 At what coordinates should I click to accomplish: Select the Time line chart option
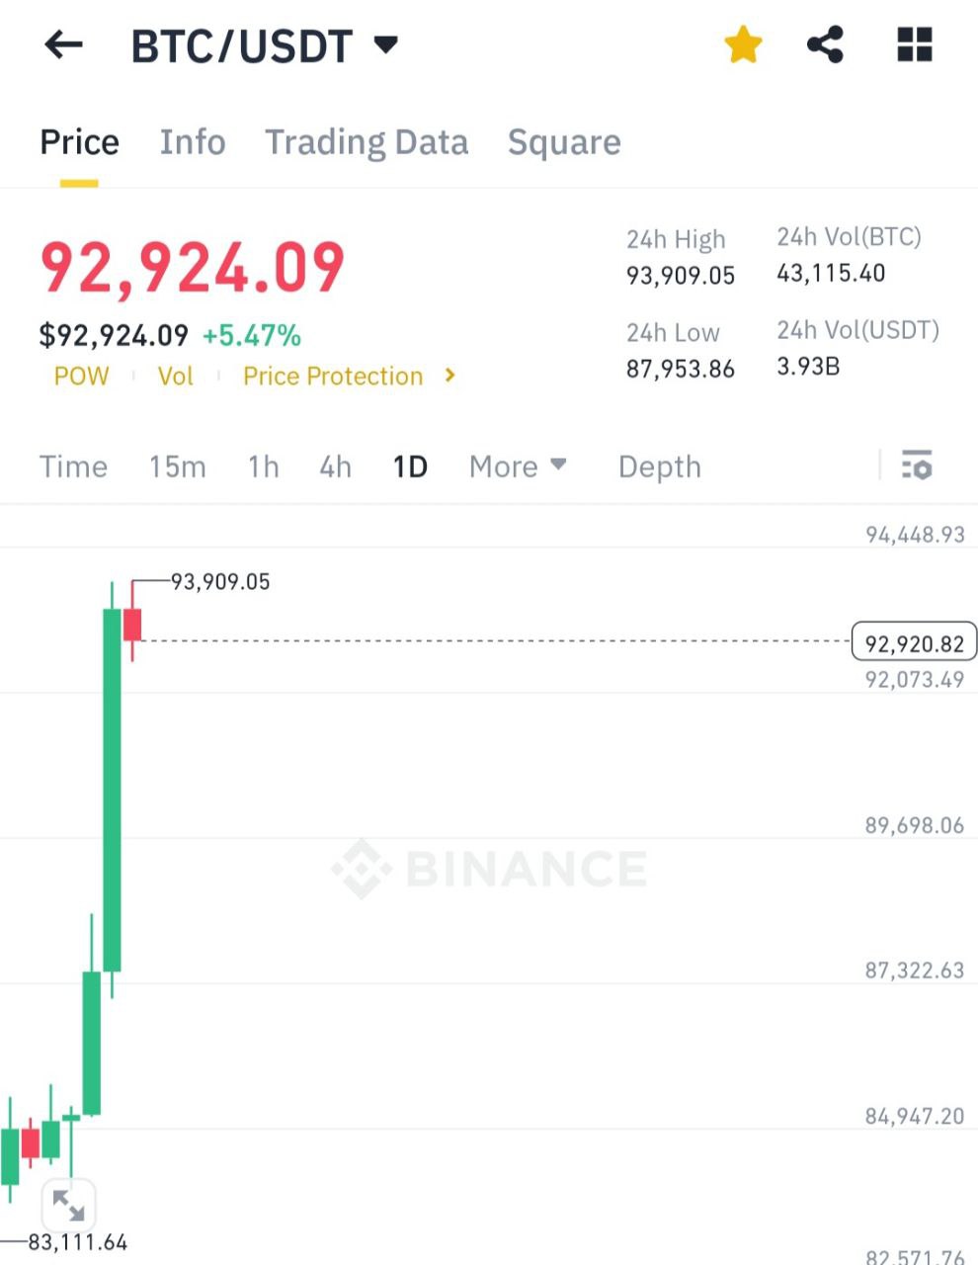pos(73,466)
